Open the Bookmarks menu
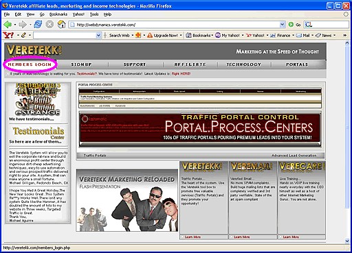This screenshot has width=352, height=253. click(x=58, y=14)
